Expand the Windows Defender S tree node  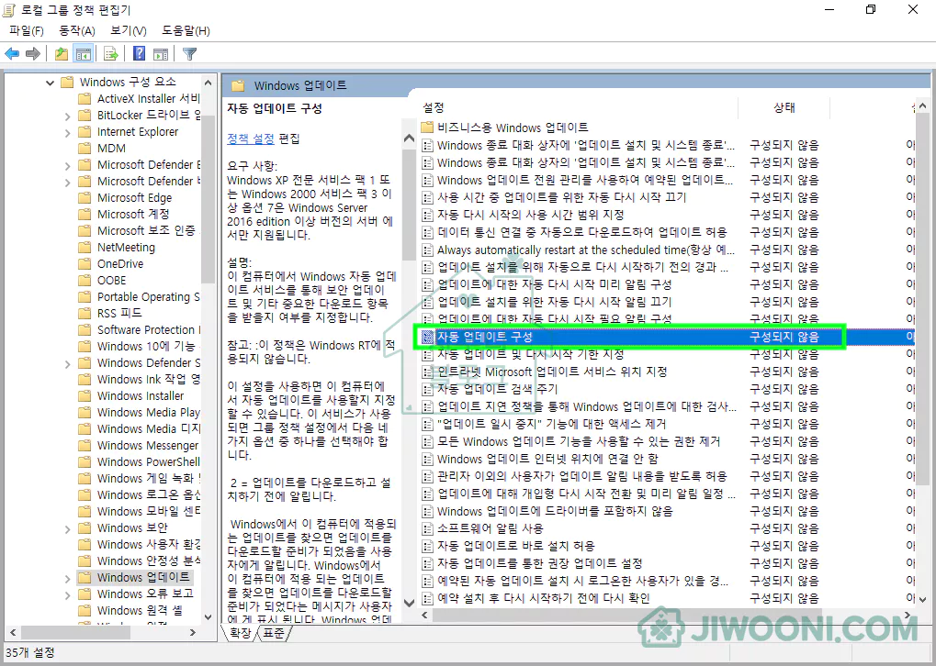pyautogui.click(x=67, y=363)
